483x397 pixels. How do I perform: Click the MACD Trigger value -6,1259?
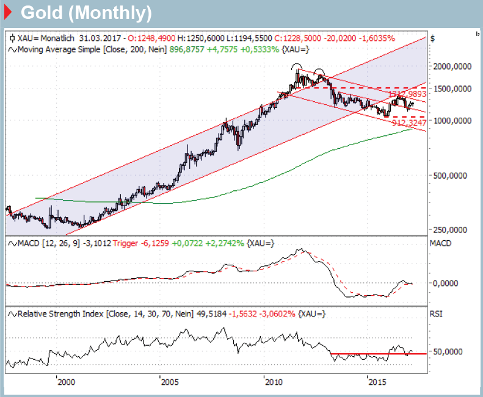click(154, 243)
